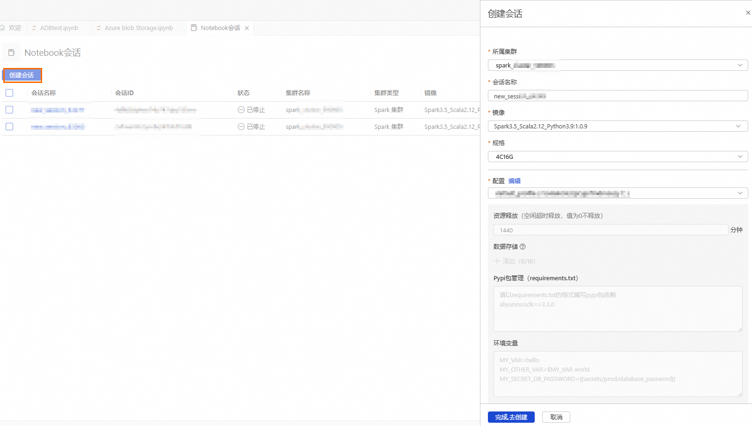Click the 环境变量 text area

[x=618, y=374]
